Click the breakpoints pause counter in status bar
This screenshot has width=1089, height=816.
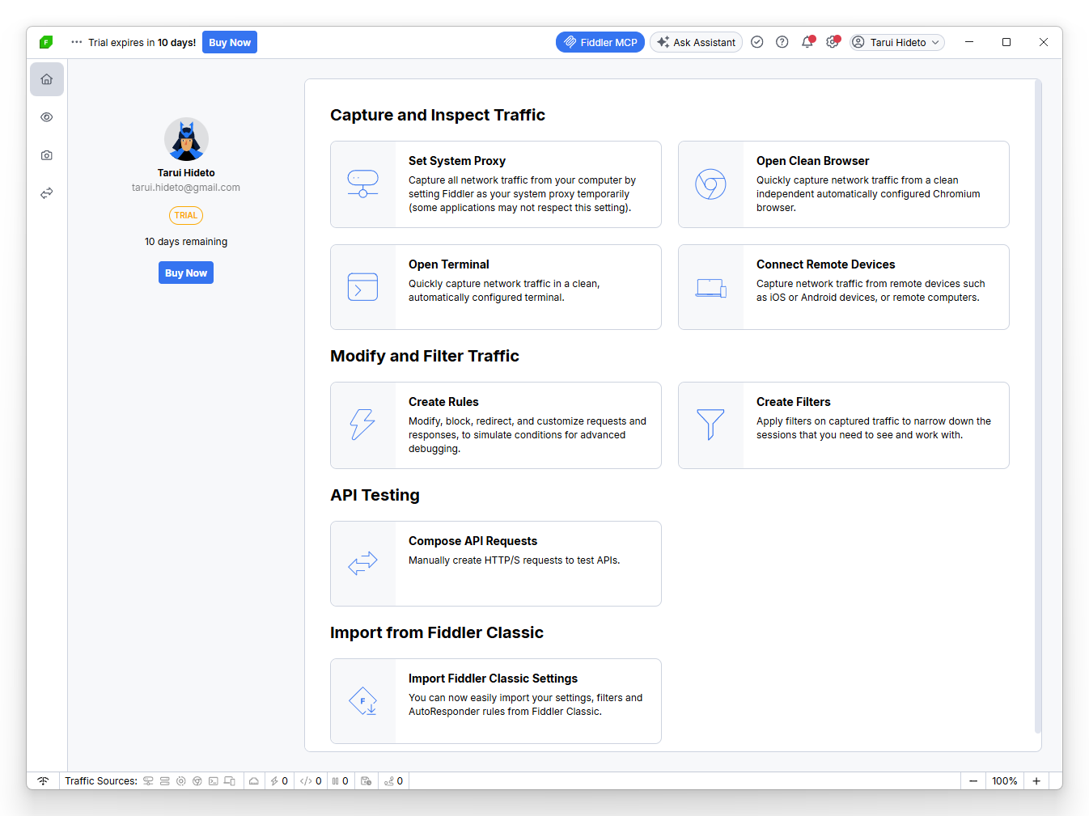point(341,781)
